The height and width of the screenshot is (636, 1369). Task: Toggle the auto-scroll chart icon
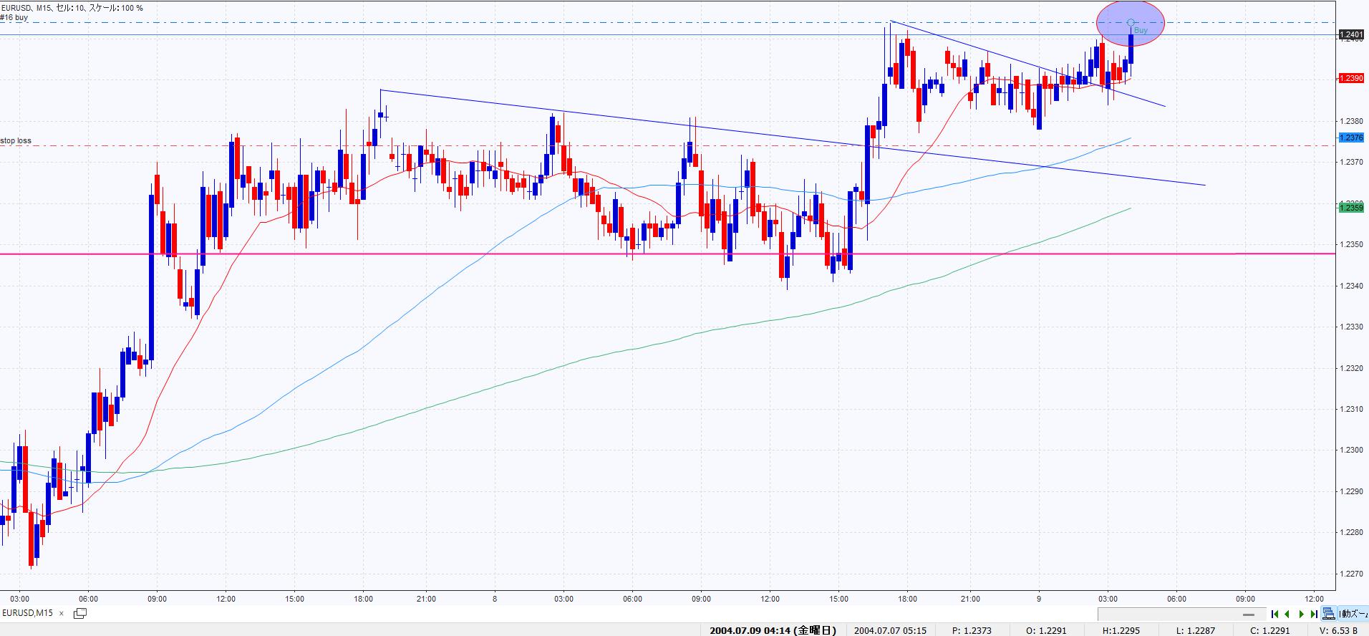[x=1328, y=614]
